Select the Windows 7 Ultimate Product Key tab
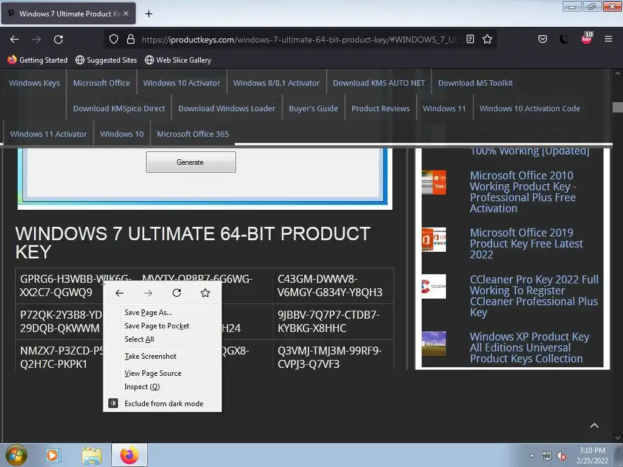 tap(68, 13)
